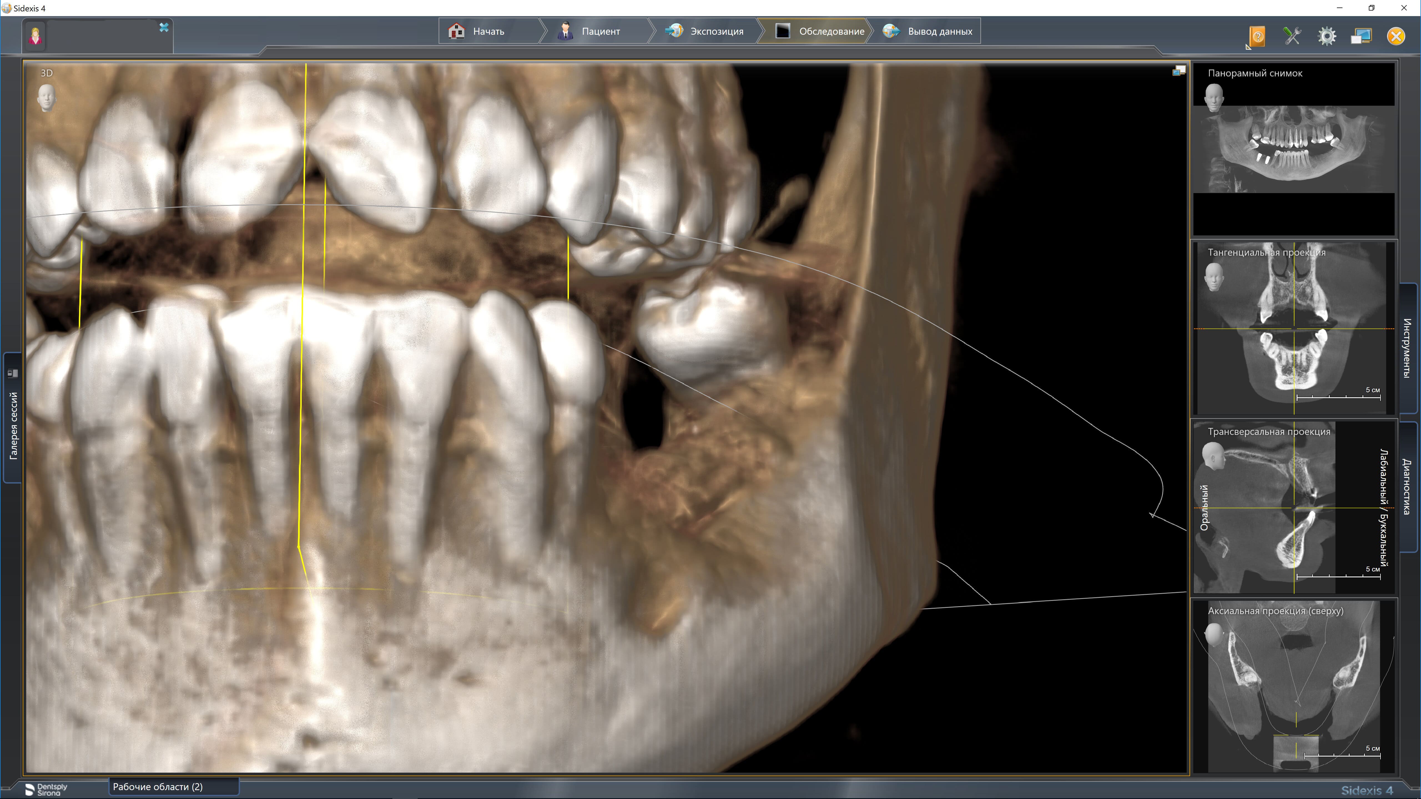Screen dimensions: 1421x799
Task: Select the Аксиальная проекция (сверху) view
Action: tap(1294, 687)
